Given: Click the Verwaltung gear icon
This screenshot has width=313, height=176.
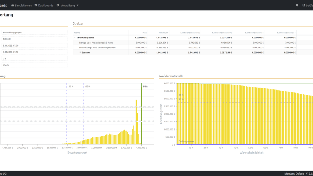Looking at the screenshot, I should [58, 5].
